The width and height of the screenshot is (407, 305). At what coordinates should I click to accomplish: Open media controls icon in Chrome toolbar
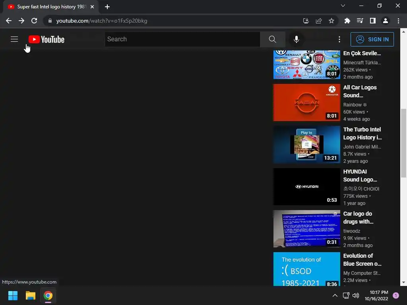[x=360, y=21]
